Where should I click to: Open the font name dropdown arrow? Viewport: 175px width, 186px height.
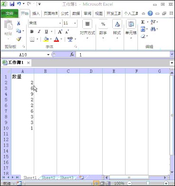click(60, 23)
